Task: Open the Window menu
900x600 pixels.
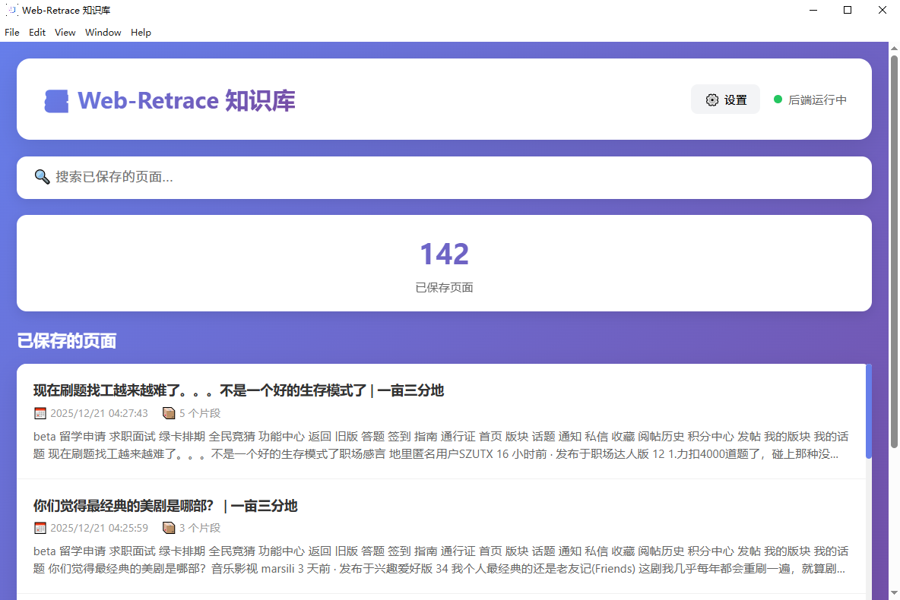Action: coord(103,33)
